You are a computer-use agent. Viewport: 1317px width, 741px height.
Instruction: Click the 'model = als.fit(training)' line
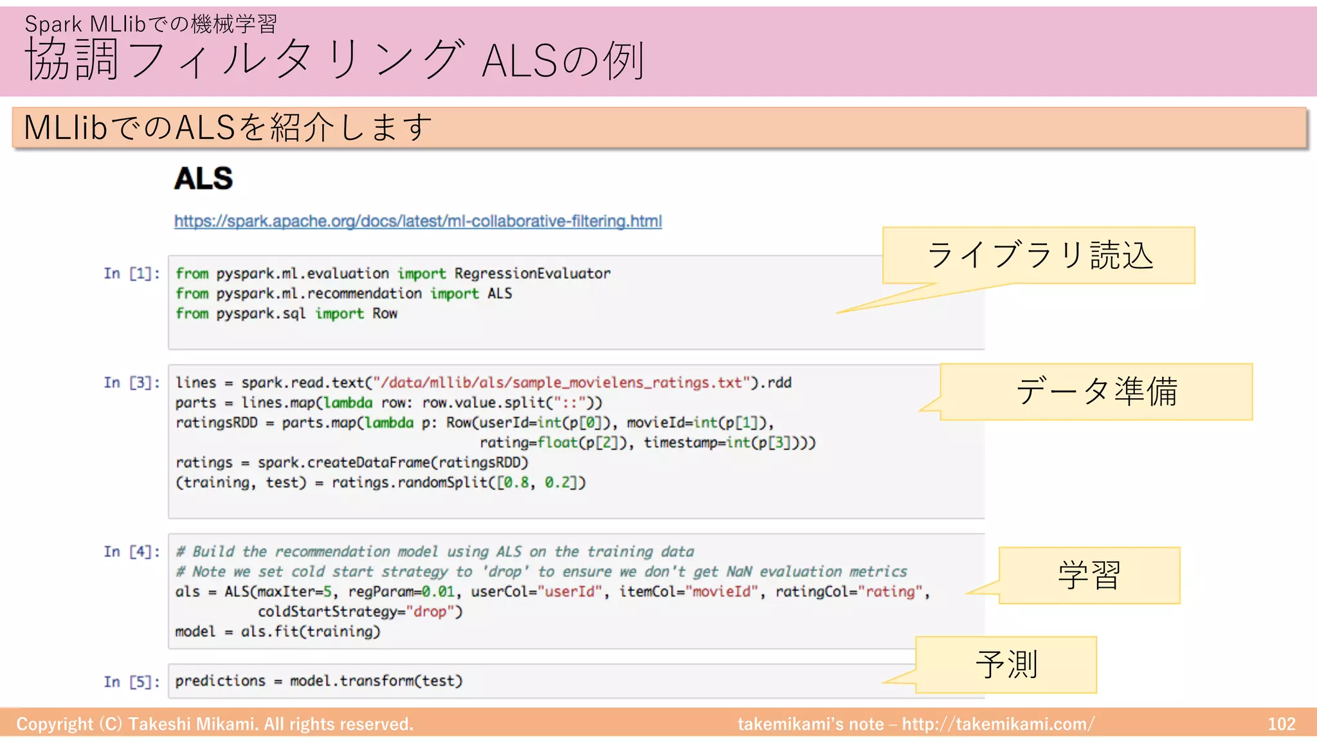pyautogui.click(x=278, y=632)
